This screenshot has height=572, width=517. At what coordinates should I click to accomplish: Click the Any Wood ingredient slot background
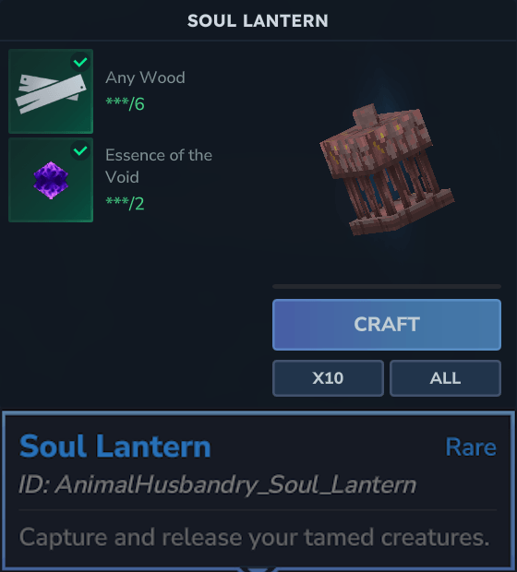click(51, 91)
